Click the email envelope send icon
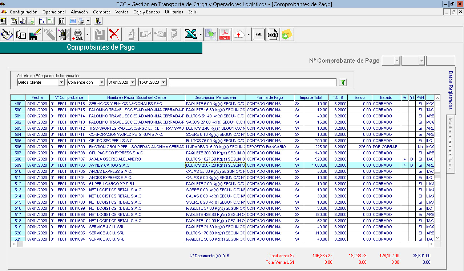The height and width of the screenshot is (271, 464). point(287,34)
